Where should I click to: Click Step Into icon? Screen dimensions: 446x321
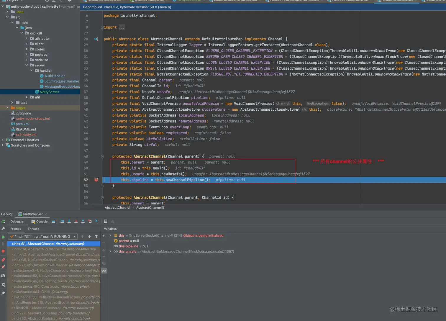click(69, 221)
